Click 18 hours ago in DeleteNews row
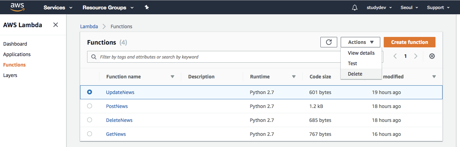Screen dimensions: 460x147 point(387,120)
